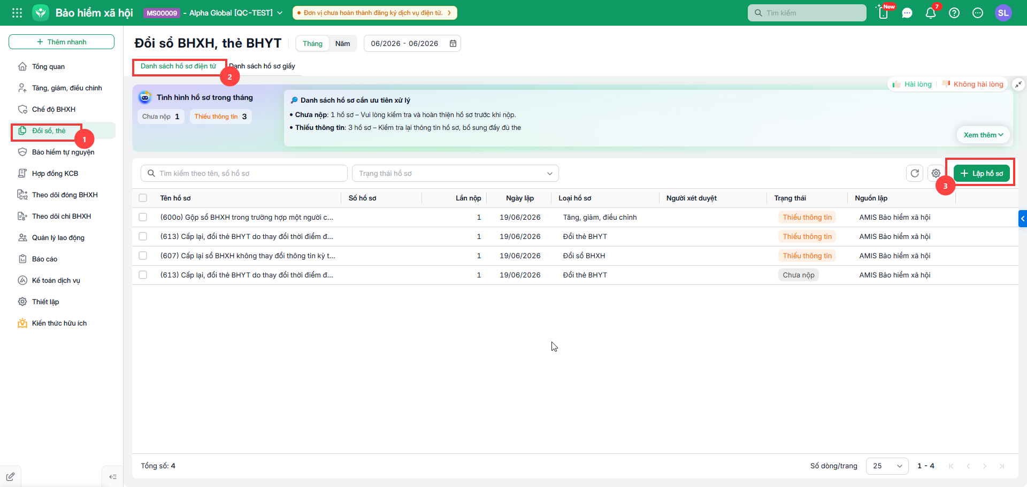The width and height of the screenshot is (1027, 487).
Task: Click the edit pencil icon in the sidebar footer
Action: [x=10, y=476]
